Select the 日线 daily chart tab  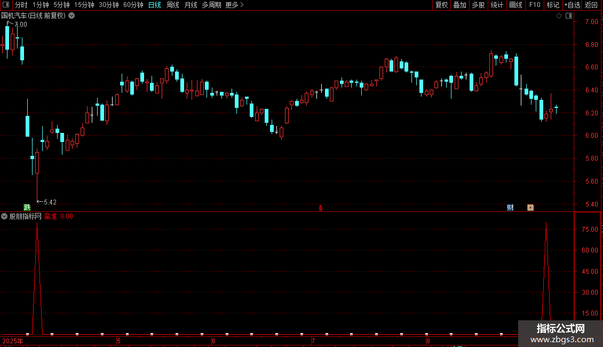click(x=155, y=5)
